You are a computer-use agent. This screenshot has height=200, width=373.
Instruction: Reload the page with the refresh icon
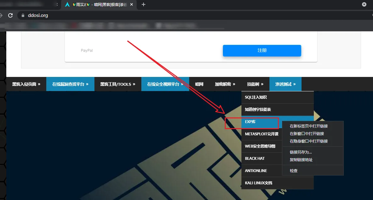coord(10,15)
